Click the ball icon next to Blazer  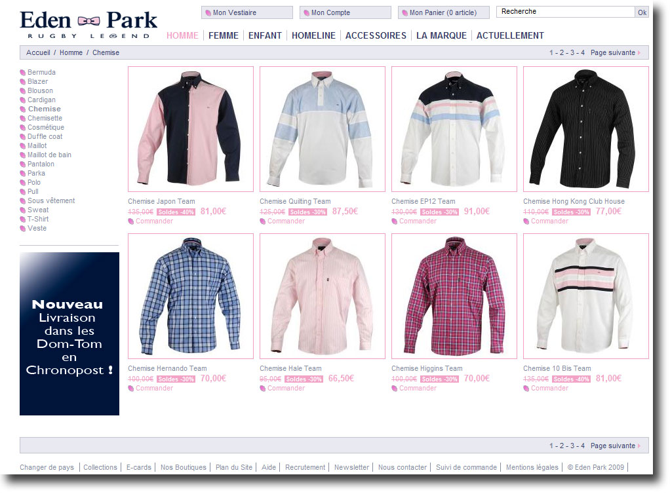23,82
